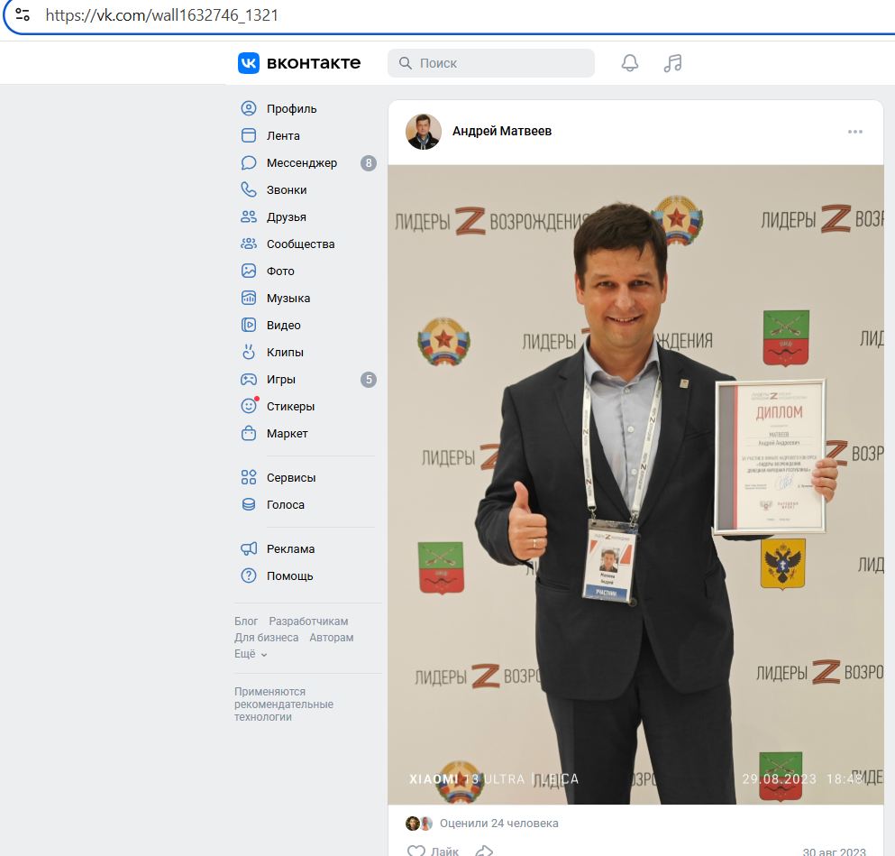895x856 pixels.
Task: Open Friends via its sidebar icon
Action: point(249,217)
